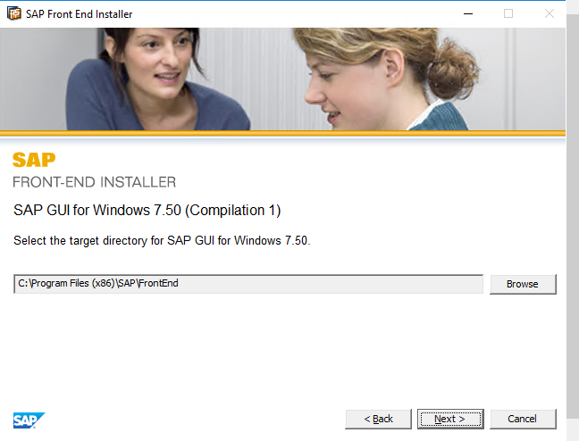This screenshot has width=579, height=441.
Task: Click the header banner photo
Action: click(x=282, y=79)
